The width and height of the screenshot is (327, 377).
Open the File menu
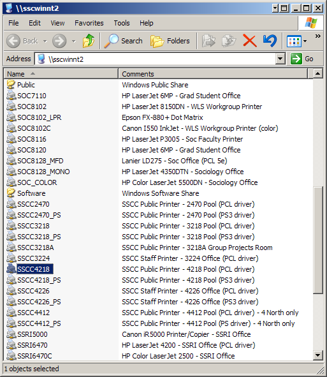[x=13, y=23]
